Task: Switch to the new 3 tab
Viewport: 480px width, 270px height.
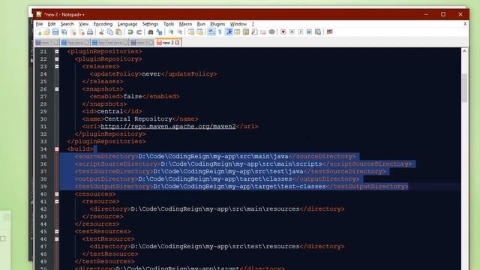Action: tap(142, 43)
